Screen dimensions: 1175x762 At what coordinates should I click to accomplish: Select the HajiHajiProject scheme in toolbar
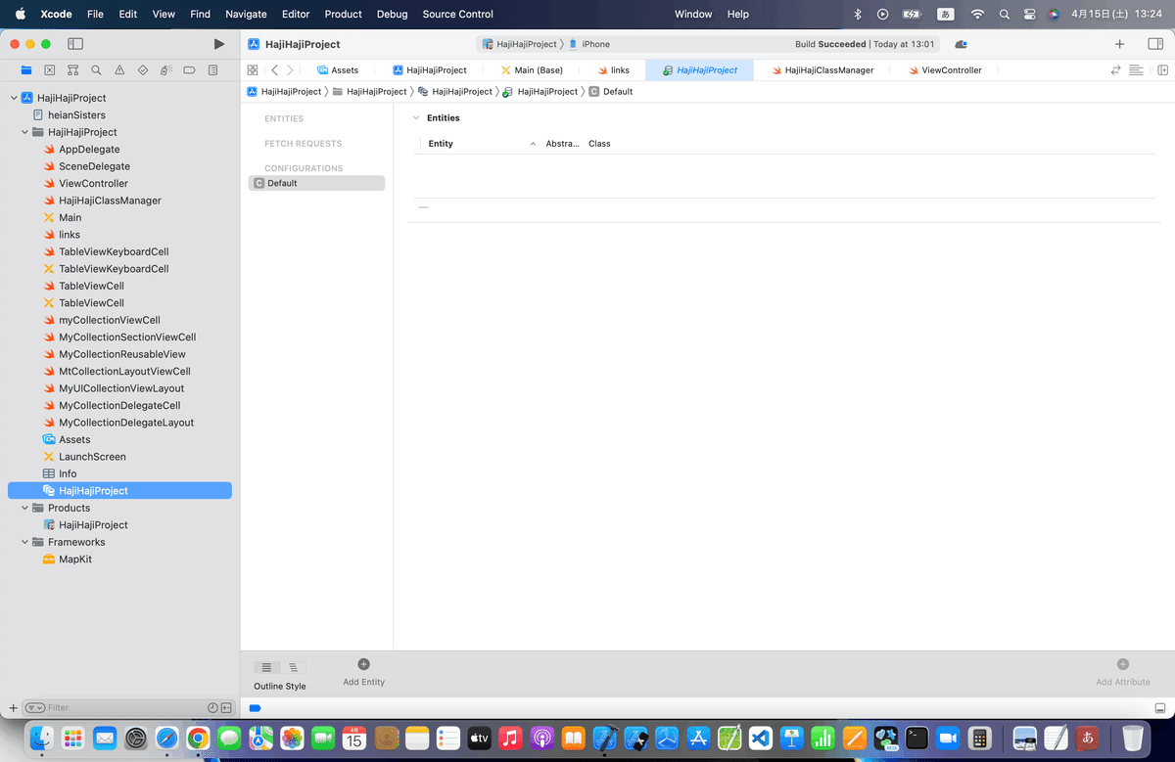[x=519, y=44]
